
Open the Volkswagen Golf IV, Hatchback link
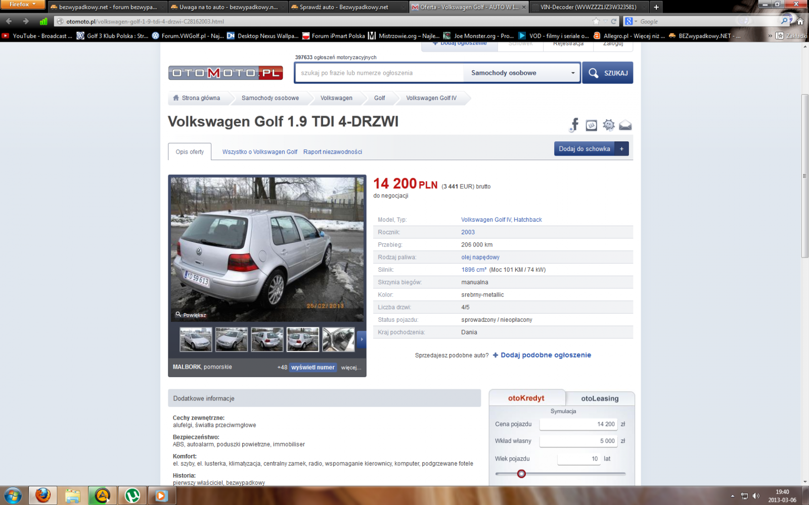[502, 220]
